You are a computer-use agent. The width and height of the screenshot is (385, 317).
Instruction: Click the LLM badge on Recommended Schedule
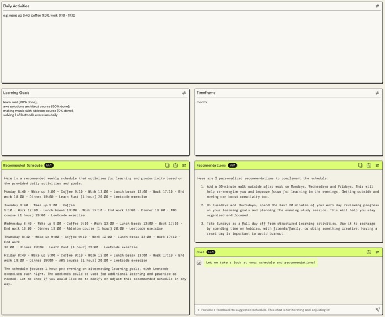coord(49,165)
